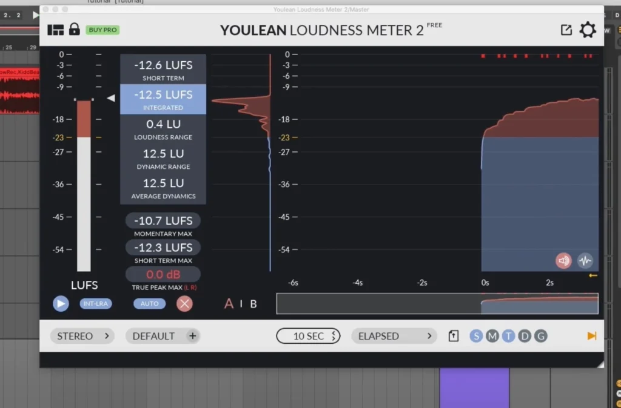Expand the STEREO channel dropdown

(82, 336)
